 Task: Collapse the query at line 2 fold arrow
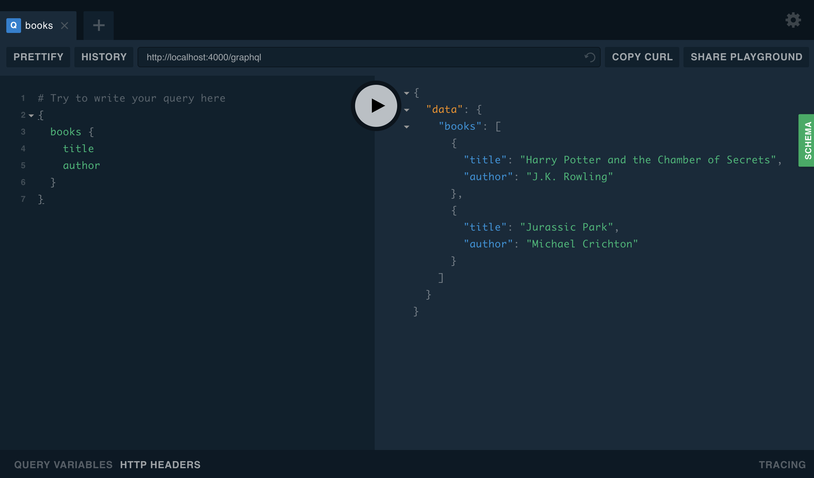click(31, 115)
